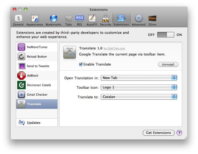Click the large Translate extension logo
Image resolution: width=198 pixels, height=154 pixels.
coord(70,52)
